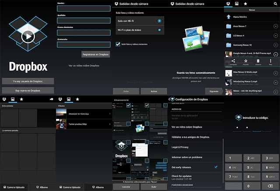Tap the Saltar button

tap(126, 91)
